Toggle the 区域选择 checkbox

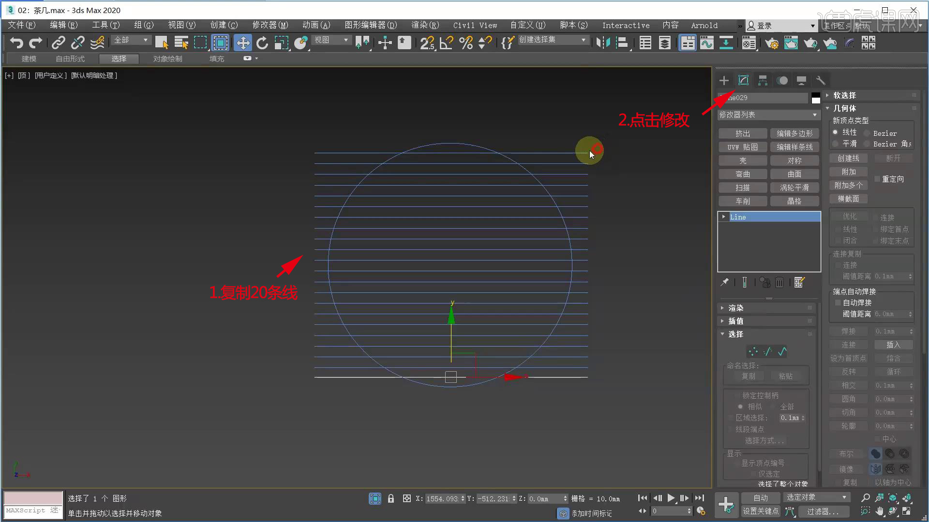pyautogui.click(x=731, y=418)
